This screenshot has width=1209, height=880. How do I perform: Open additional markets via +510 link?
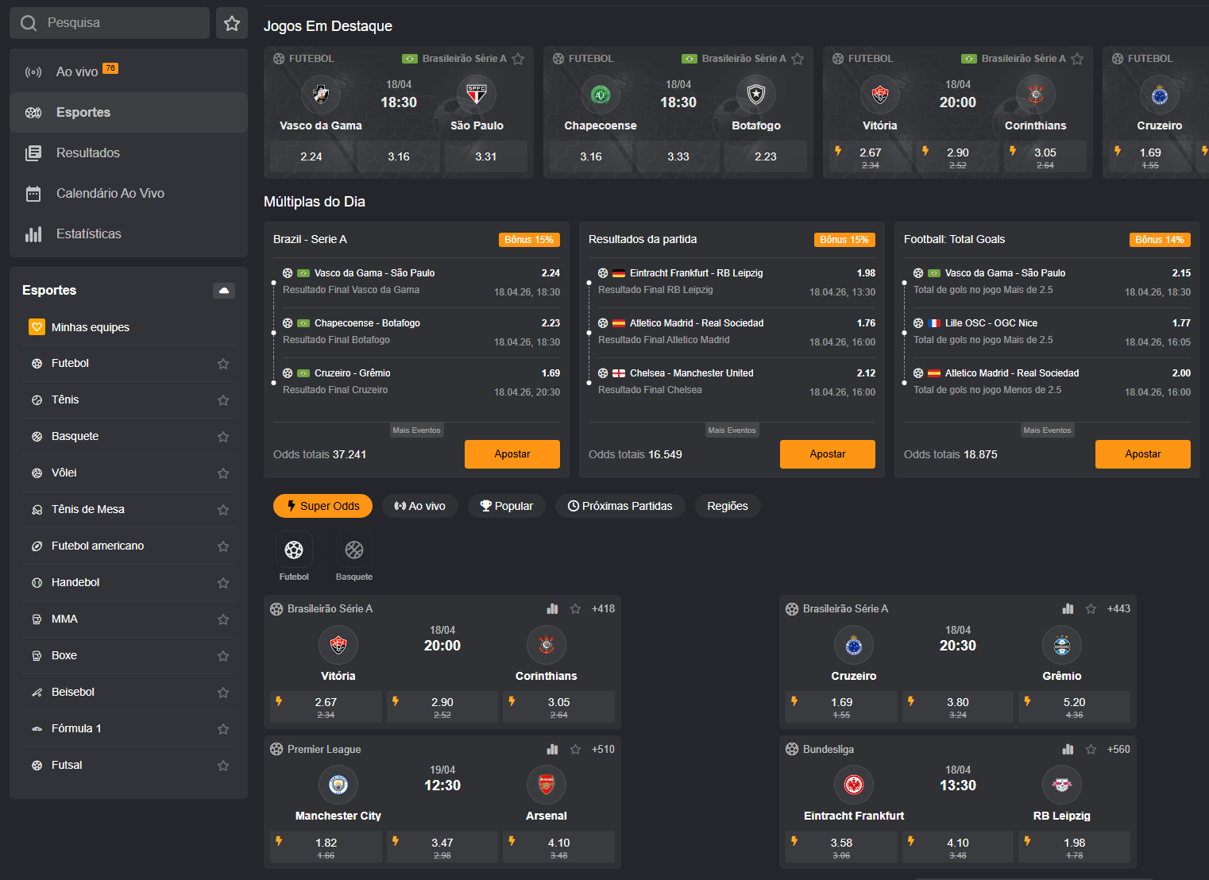(x=603, y=749)
